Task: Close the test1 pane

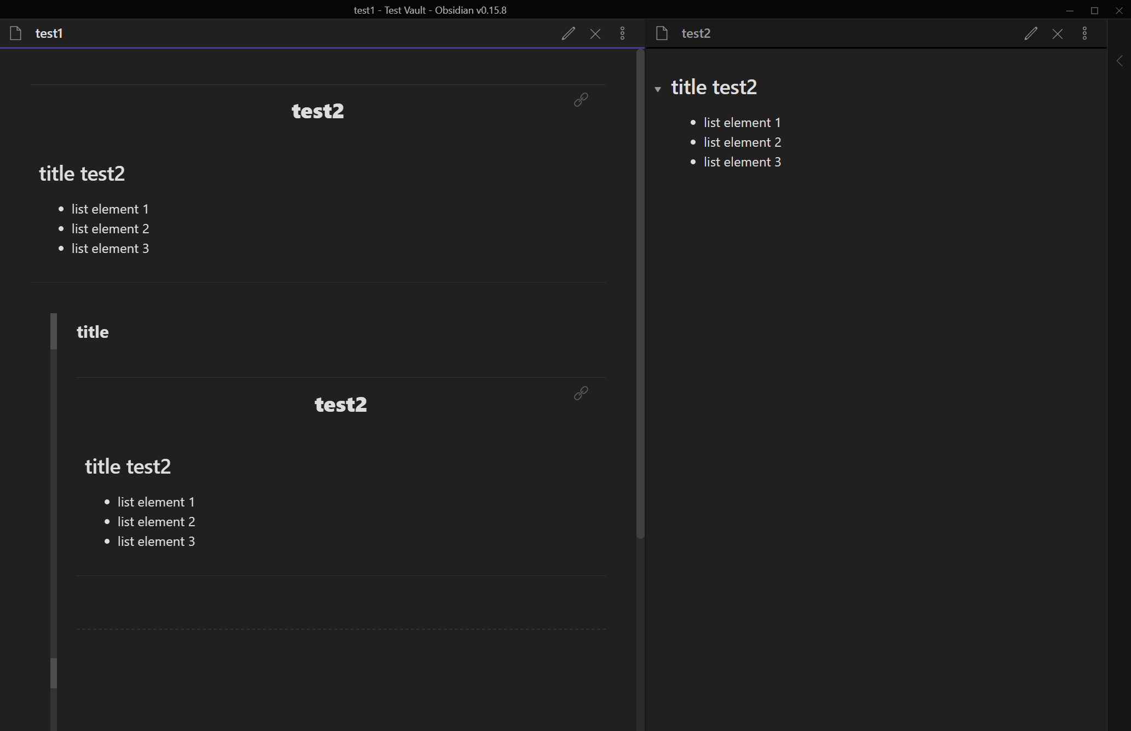Action: (595, 33)
